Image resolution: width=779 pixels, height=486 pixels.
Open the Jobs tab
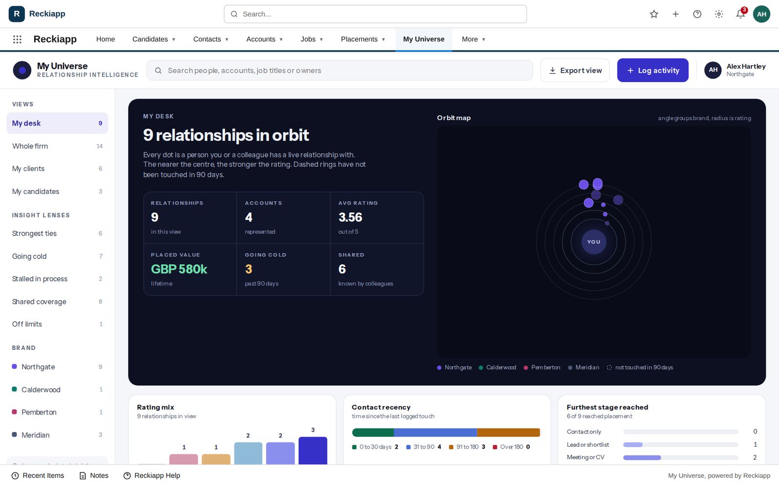pos(308,39)
